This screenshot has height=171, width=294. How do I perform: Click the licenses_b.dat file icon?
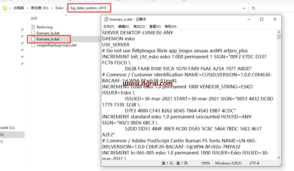coord(33,33)
